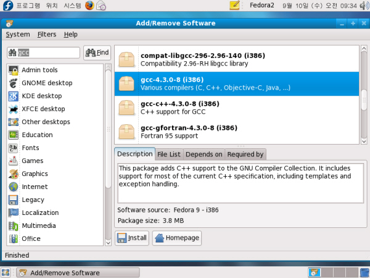
Task: Select the Office category icon
Action: 13,238
